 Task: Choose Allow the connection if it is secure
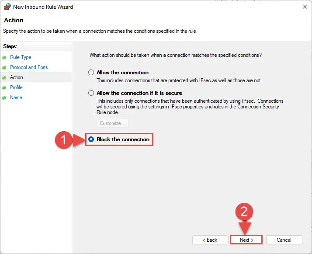pos(91,93)
